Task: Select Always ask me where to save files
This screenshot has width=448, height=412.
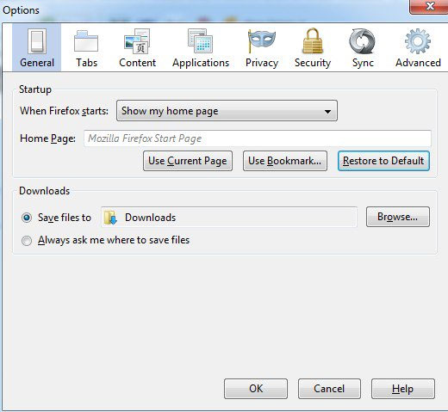Action: [x=27, y=241]
